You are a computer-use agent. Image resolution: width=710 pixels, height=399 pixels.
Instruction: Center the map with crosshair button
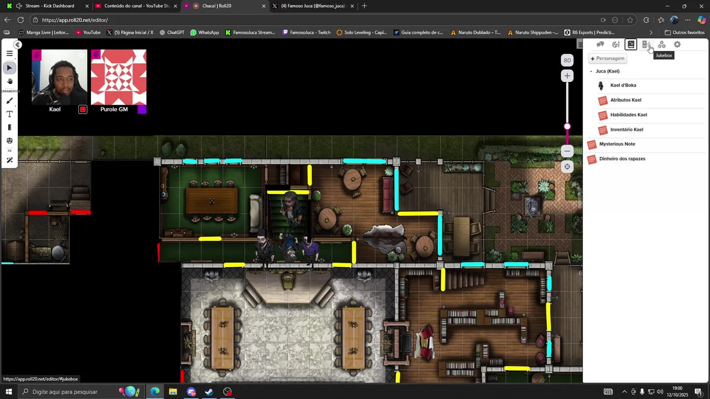567,167
